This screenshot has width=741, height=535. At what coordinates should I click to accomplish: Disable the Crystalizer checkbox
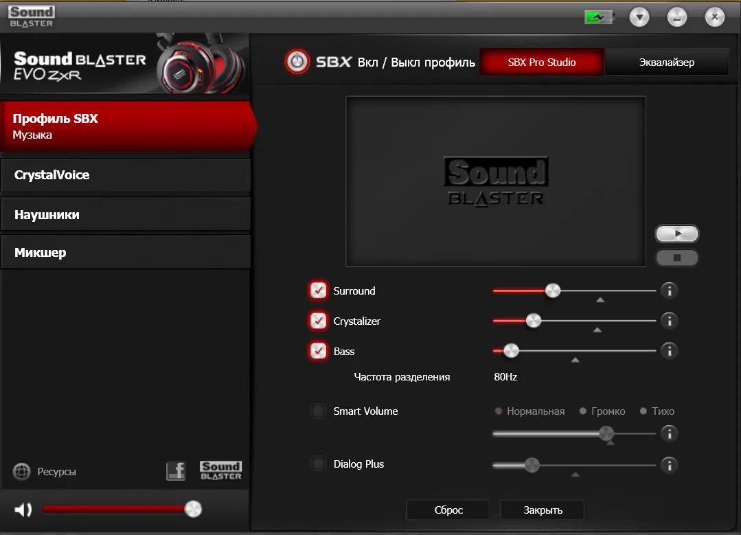click(x=318, y=321)
